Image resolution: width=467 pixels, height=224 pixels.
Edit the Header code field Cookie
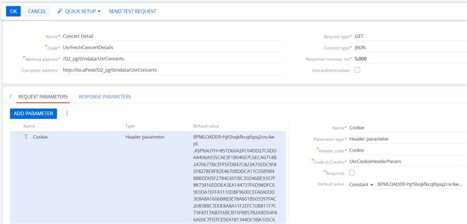tap(407, 150)
